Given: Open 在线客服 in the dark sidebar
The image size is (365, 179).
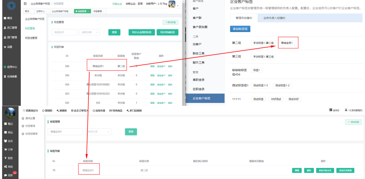Looking at the screenshot, I should pyautogui.click(x=10, y=77).
